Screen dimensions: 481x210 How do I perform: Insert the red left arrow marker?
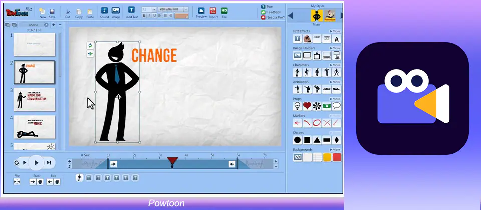point(297,123)
